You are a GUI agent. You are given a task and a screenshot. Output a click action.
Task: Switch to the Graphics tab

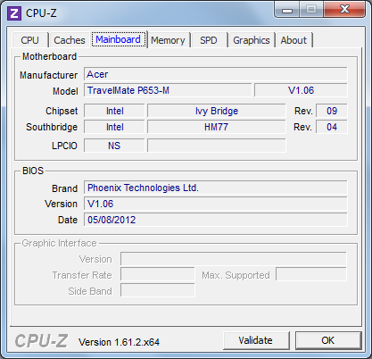click(x=252, y=40)
